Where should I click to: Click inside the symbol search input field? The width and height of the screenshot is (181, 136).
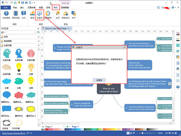pyautogui.click(x=20, y=32)
